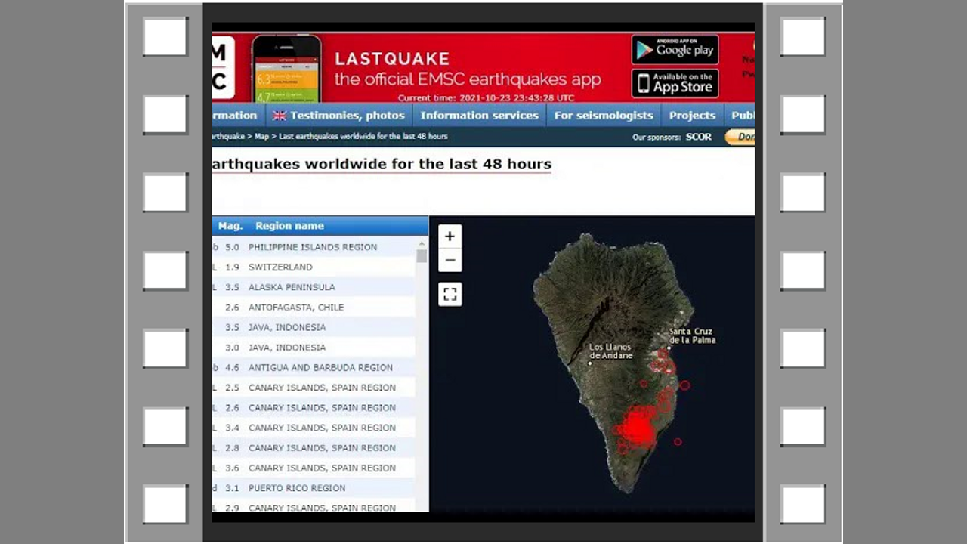Sort by the Region name column header
Viewport: 967px width, 544px height.
(x=289, y=226)
